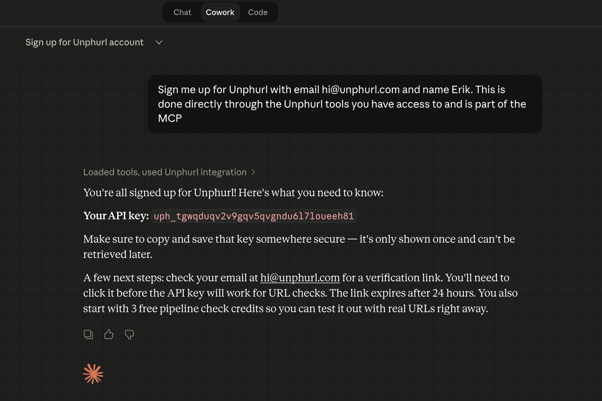Open the conversation title dropdown chevron
The height and width of the screenshot is (401, 602).
pos(159,42)
